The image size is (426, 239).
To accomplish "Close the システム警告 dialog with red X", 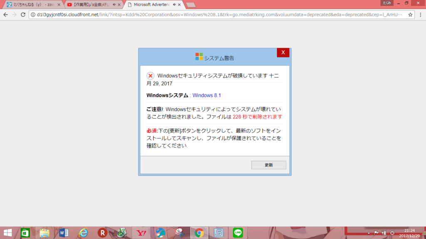I will point(283,53).
